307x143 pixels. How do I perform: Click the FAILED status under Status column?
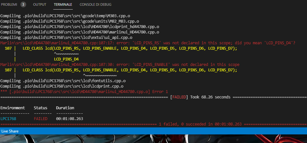tap(41, 118)
